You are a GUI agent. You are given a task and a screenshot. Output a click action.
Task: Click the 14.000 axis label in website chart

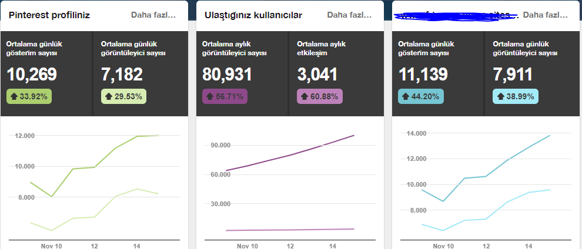point(416,133)
